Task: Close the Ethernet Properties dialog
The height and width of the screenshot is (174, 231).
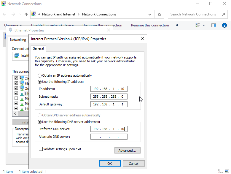Action: [x=109, y=30]
